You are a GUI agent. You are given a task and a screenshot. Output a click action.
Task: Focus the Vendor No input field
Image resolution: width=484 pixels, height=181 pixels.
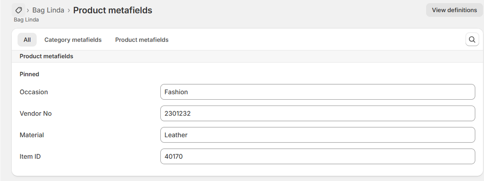pos(317,114)
